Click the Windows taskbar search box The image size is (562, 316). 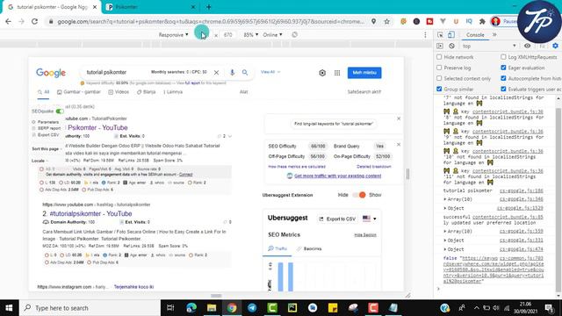click(90, 308)
